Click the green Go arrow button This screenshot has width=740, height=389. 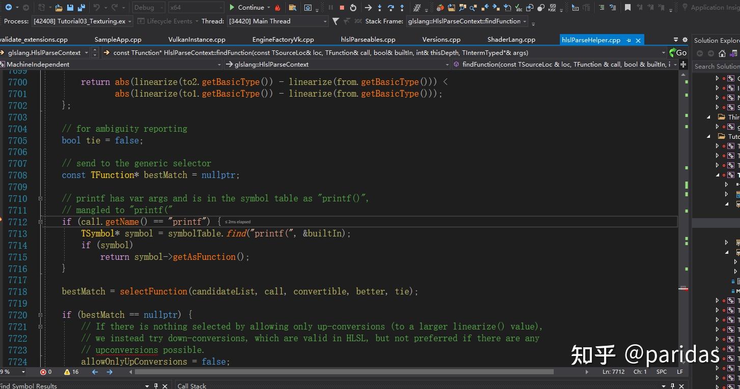[x=677, y=52]
